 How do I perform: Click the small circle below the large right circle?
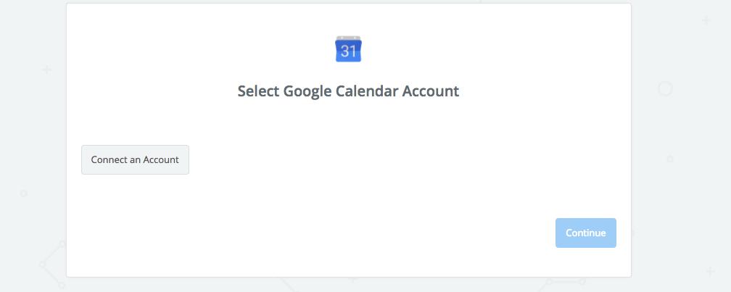670,159
